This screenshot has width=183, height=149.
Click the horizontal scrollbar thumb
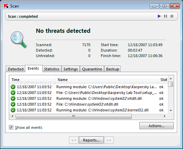tap(74, 117)
